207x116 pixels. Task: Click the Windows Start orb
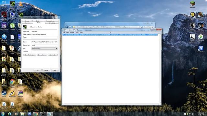(3, 114)
